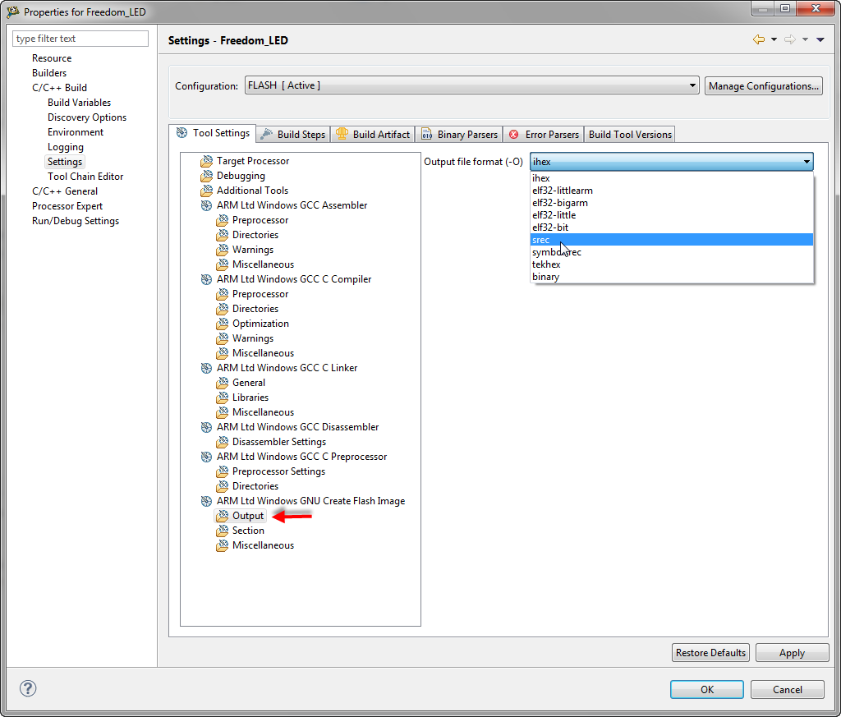Click the Manage Configurations button
The width and height of the screenshot is (841, 717).
pos(763,85)
